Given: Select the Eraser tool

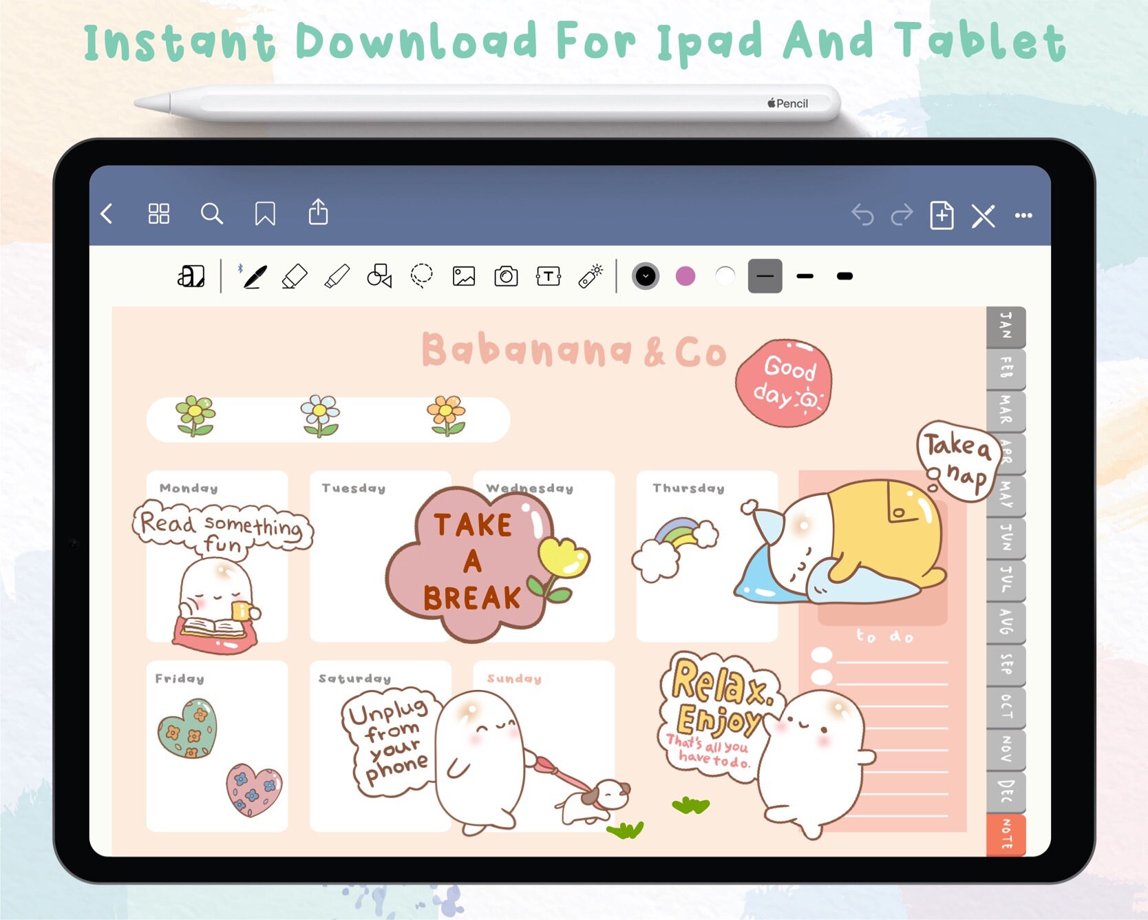Looking at the screenshot, I should [x=295, y=276].
